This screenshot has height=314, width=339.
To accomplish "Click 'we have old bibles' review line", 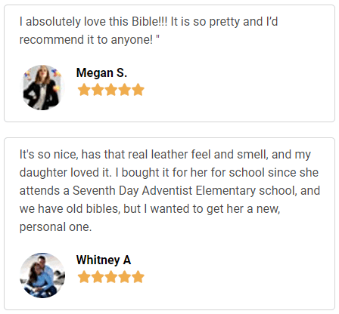I will click(150, 209).
